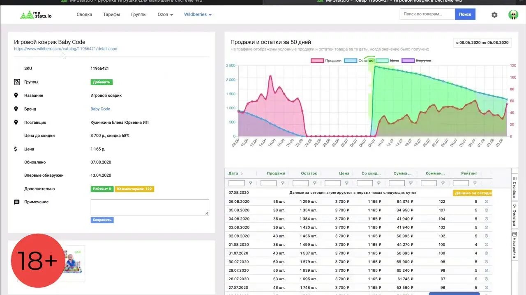The height and width of the screenshot is (295, 526).
Task: Click filter funnel icon under Дата column
Action: (x=251, y=183)
